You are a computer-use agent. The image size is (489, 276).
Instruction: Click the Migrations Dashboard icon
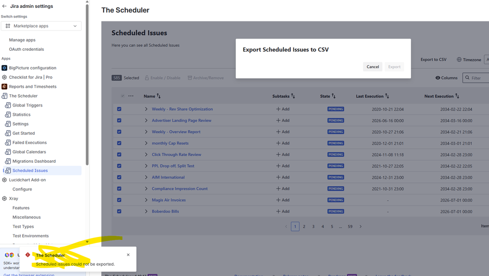coord(8,161)
